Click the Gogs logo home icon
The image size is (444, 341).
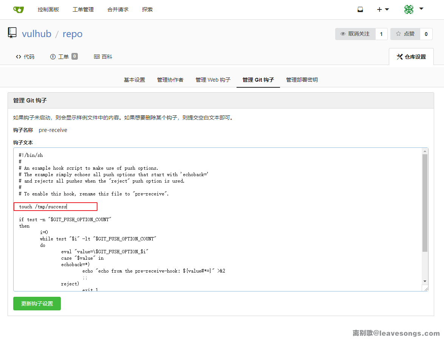point(18,10)
